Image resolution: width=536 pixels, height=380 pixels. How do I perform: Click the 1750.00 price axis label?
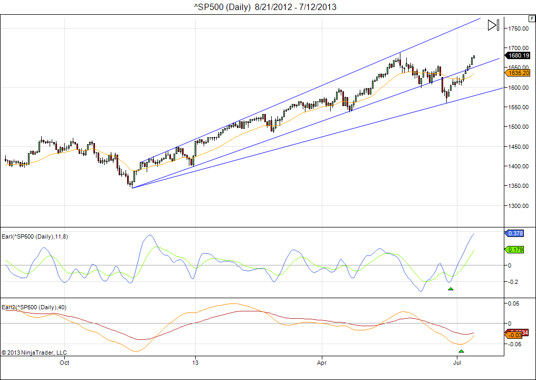pos(518,28)
